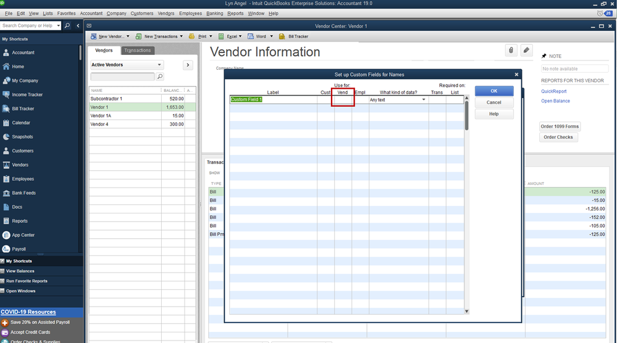Viewport: 617px width, 343px height.
Task: Select Subcontractor 1 in vendor list
Action: [142, 99]
